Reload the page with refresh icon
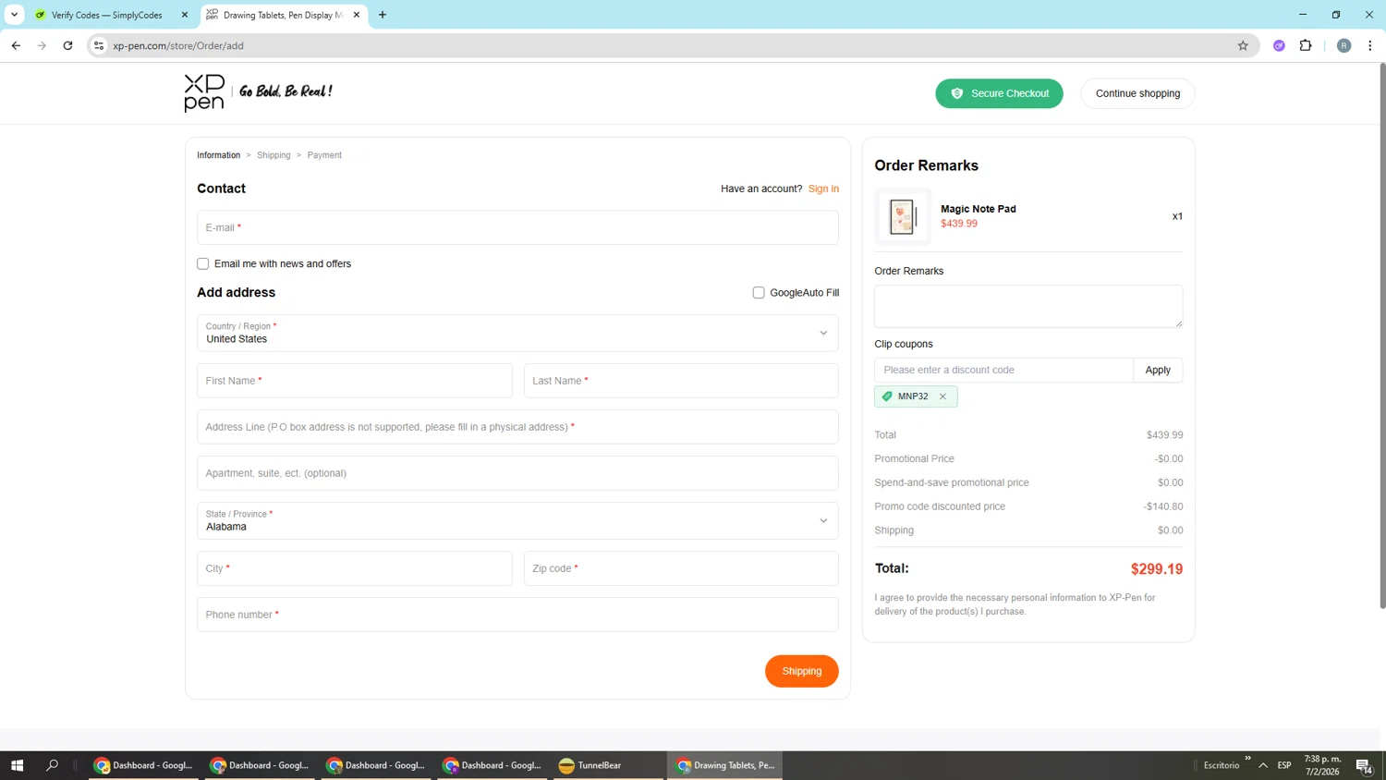 (x=67, y=45)
